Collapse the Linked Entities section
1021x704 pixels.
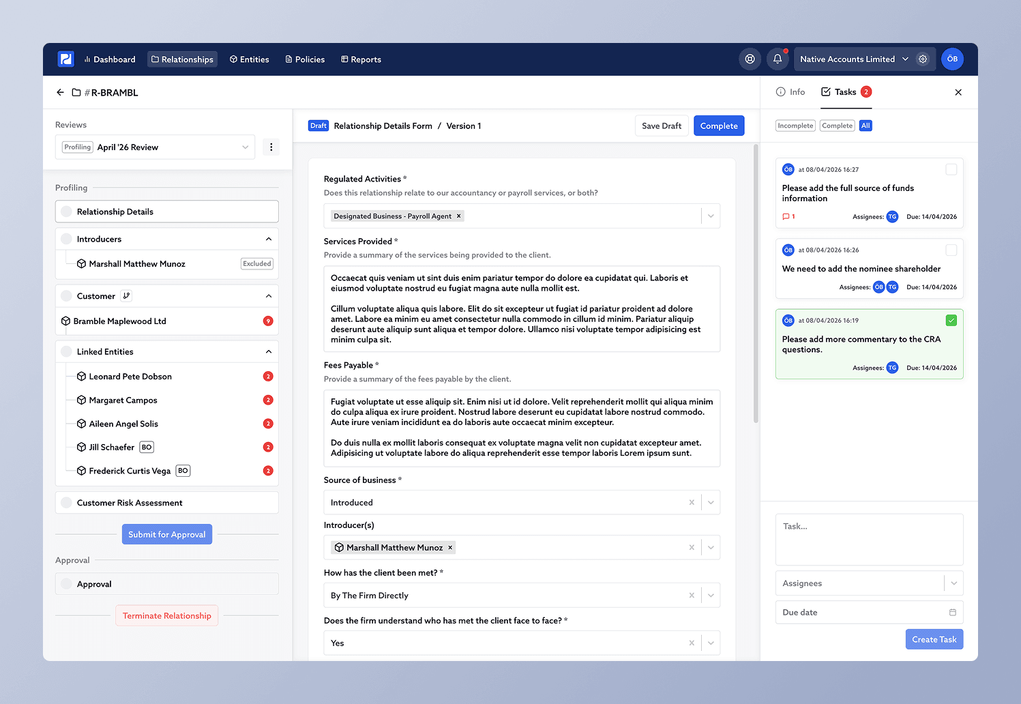269,352
